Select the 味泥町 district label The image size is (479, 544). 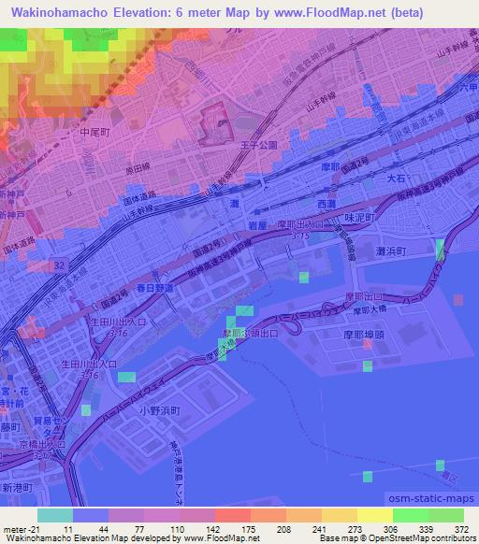tap(360, 218)
